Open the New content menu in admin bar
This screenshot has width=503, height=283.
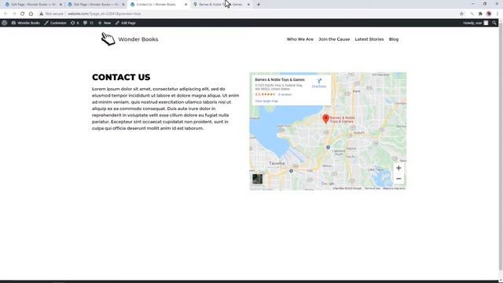click(105, 23)
